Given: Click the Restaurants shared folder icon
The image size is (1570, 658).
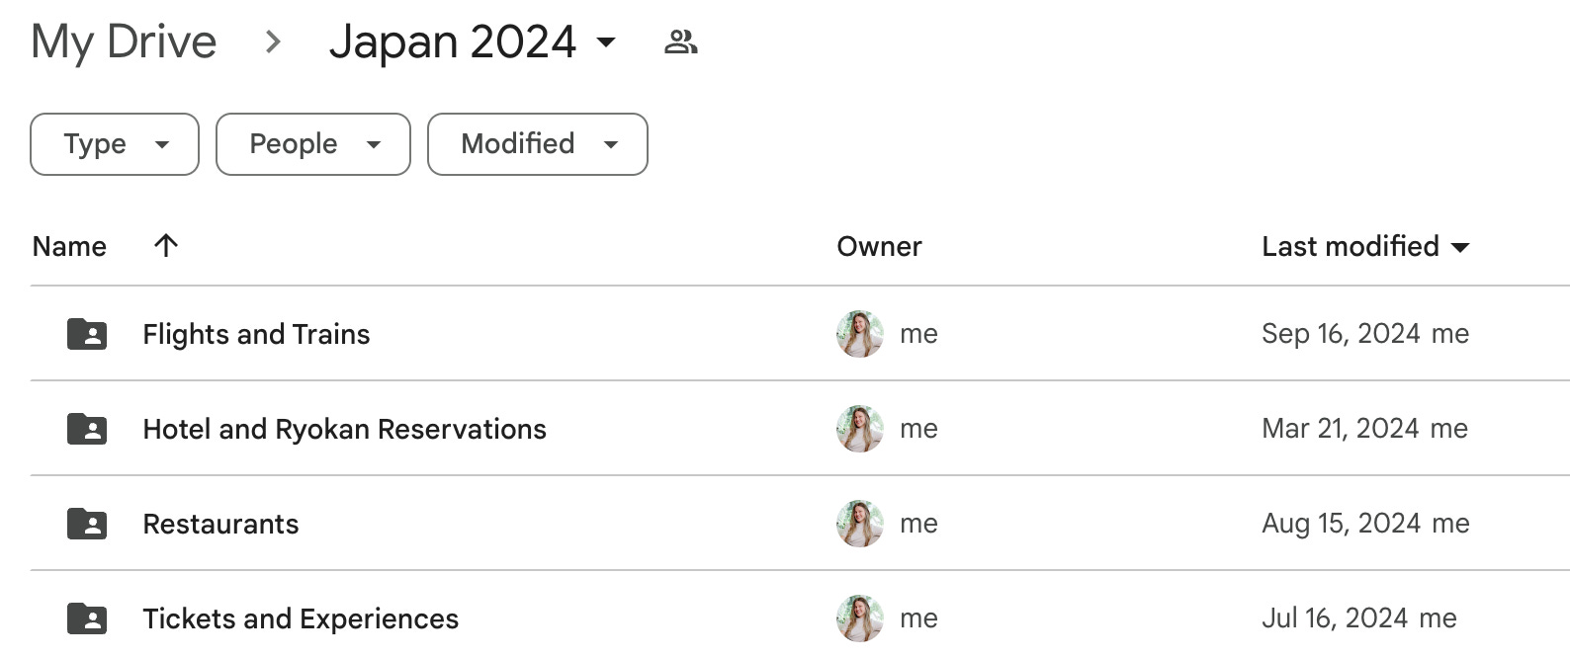Looking at the screenshot, I should (87, 524).
